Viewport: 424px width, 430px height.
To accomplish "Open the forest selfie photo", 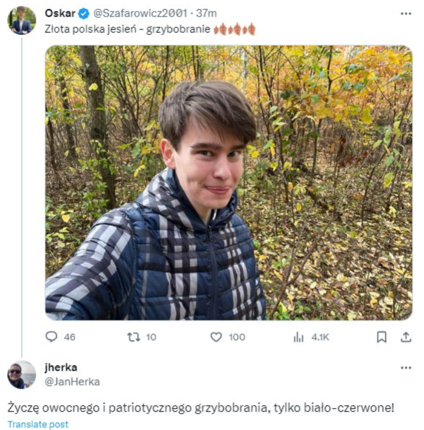I will pos(229,182).
